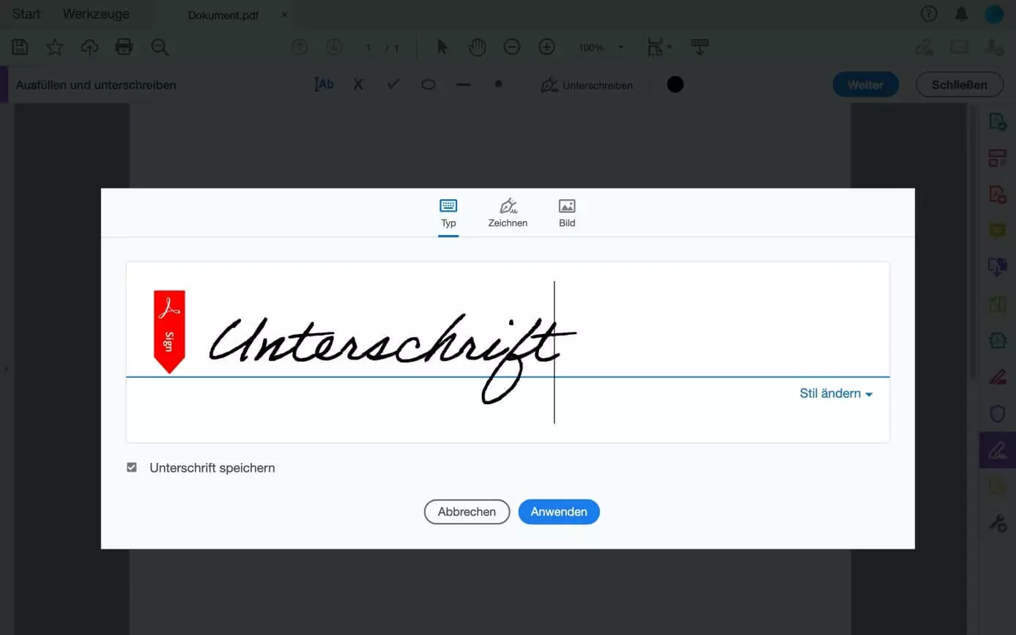This screenshot has width=1016, height=635.
Task: Select the cross mark X tool
Action: pos(358,84)
